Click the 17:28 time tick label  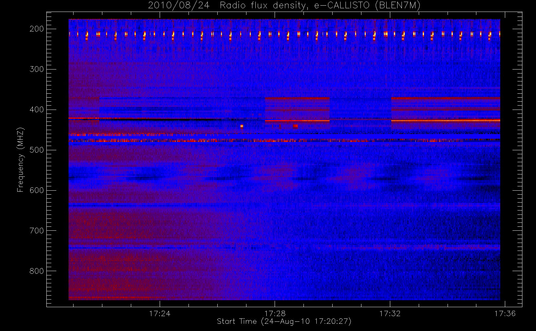coord(275,313)
